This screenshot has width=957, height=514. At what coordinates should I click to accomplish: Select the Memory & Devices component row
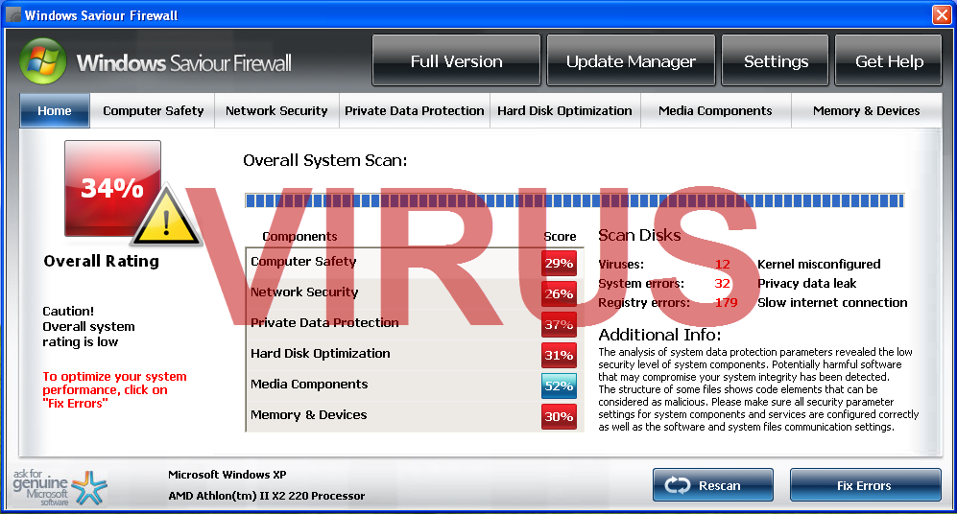tap(415, 416)
